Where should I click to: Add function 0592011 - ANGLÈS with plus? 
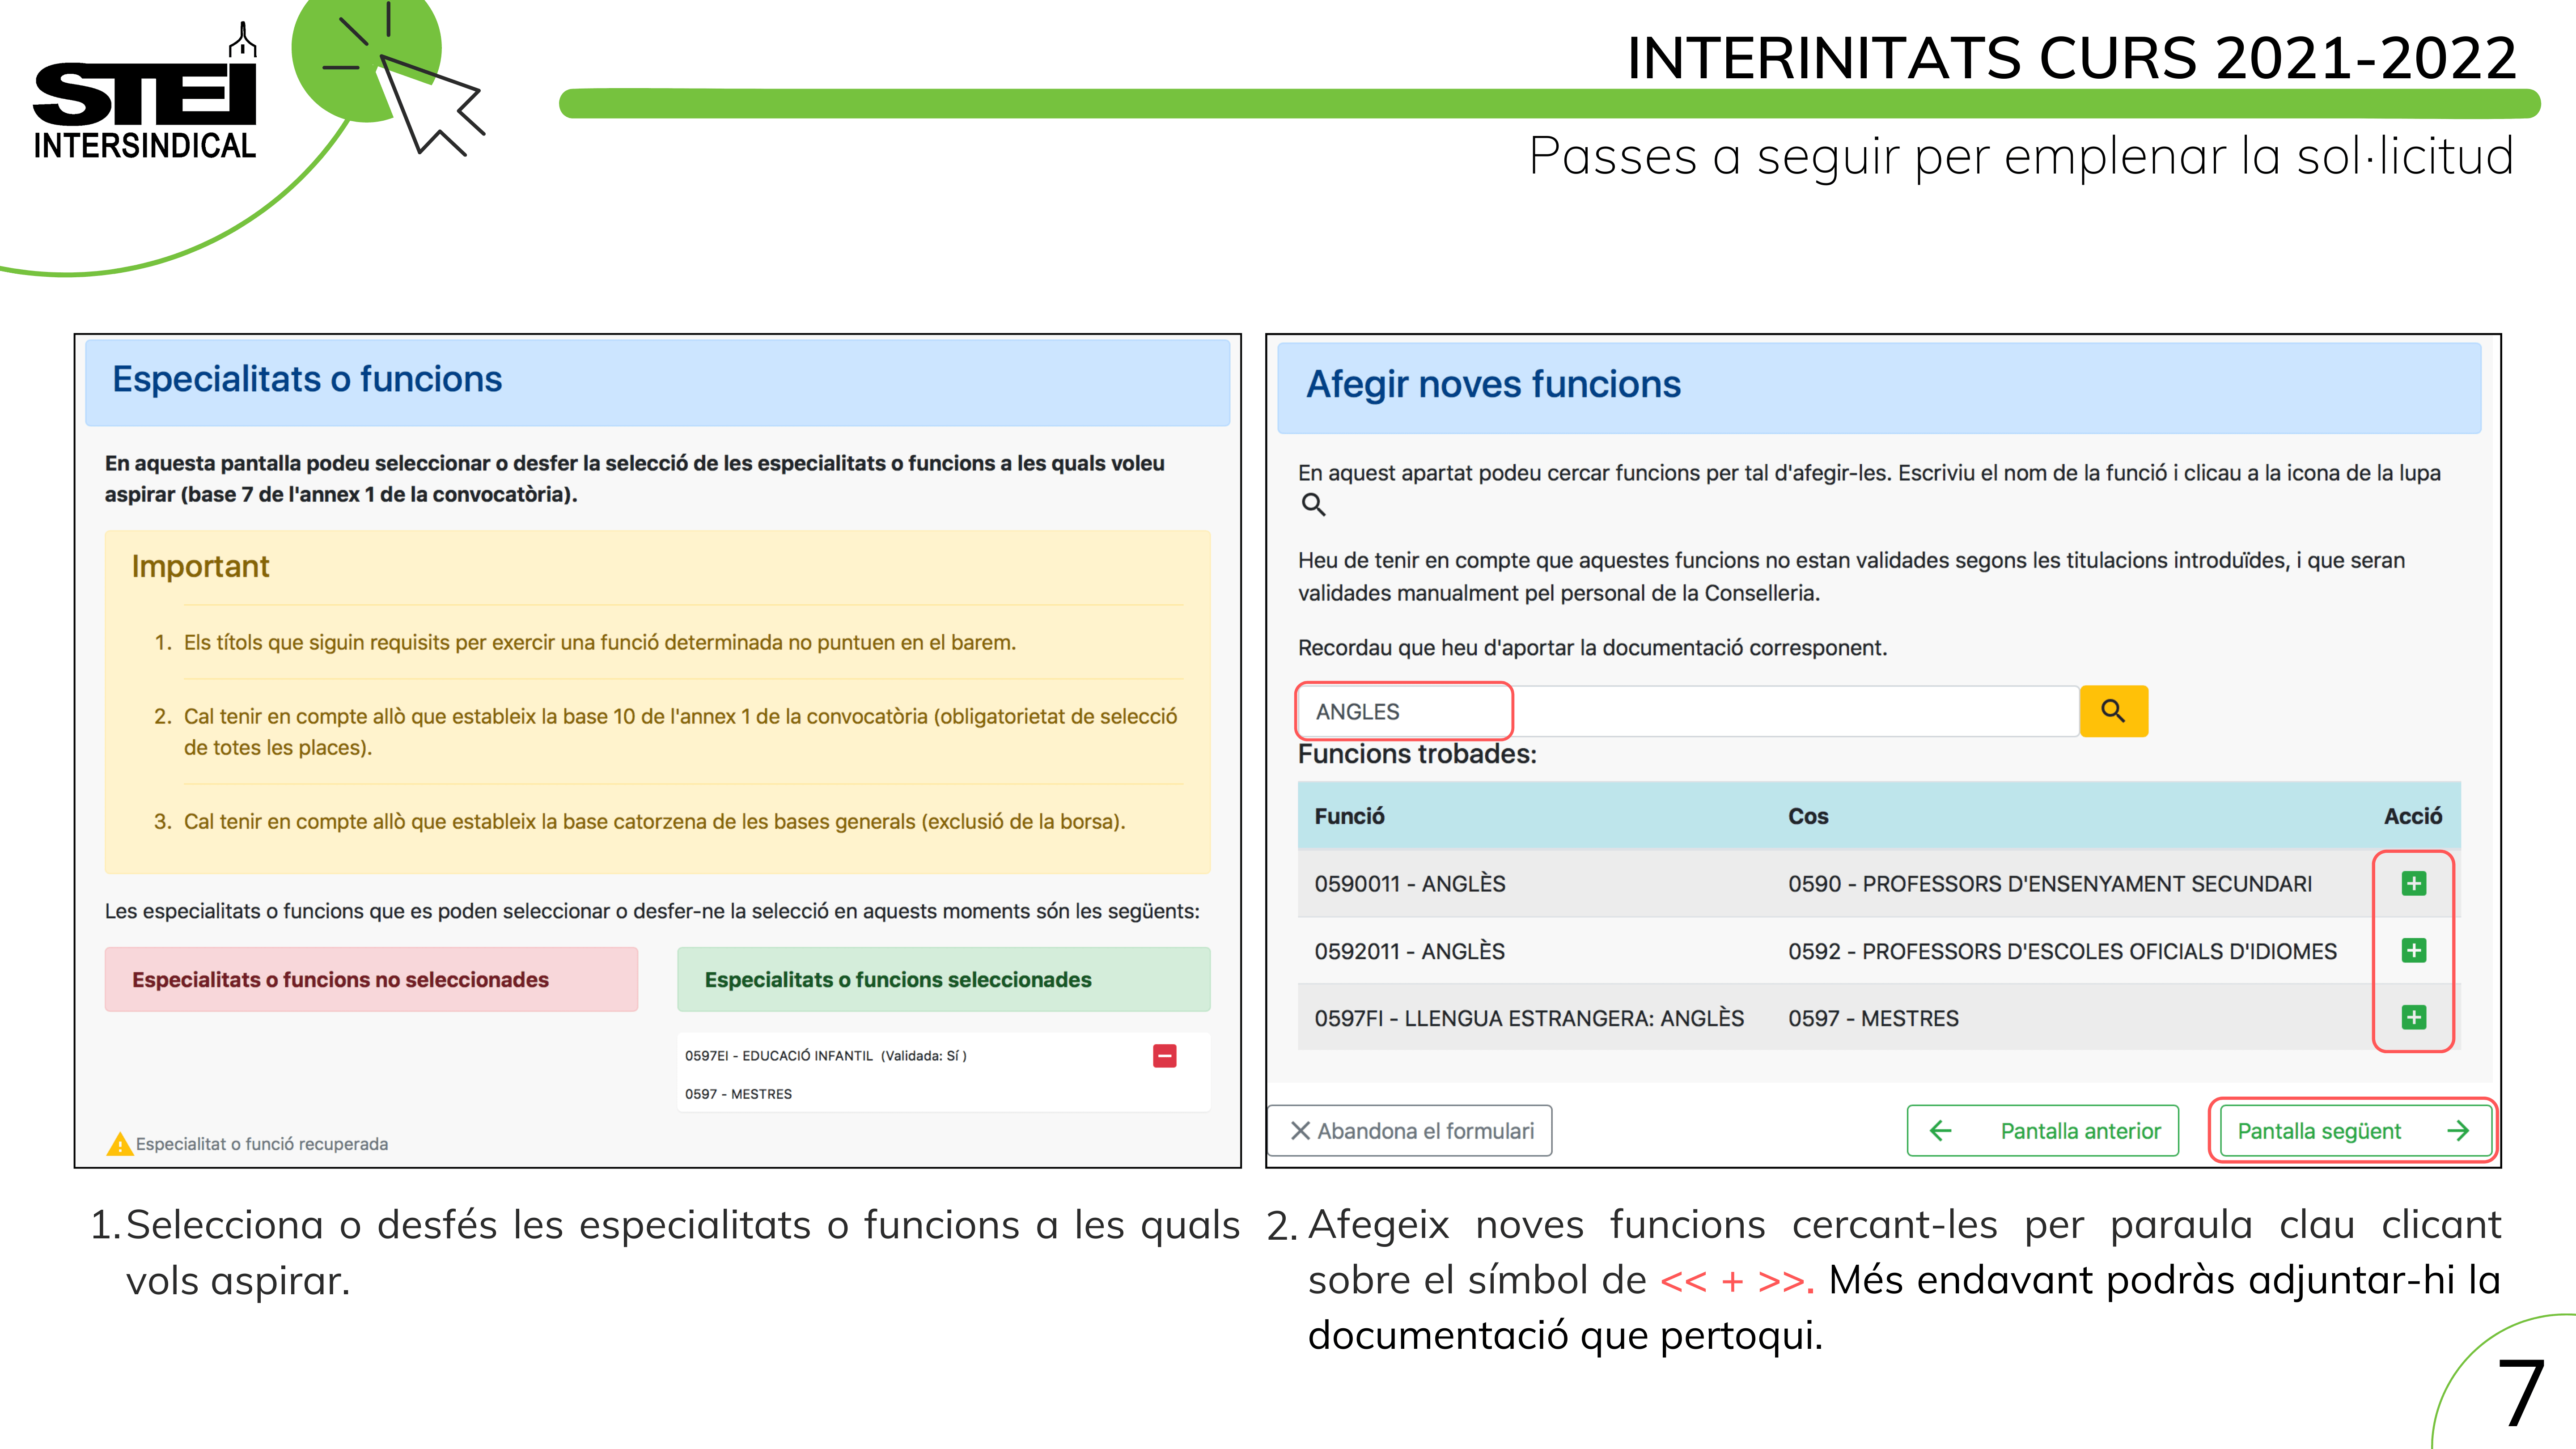coord(2413,950)
